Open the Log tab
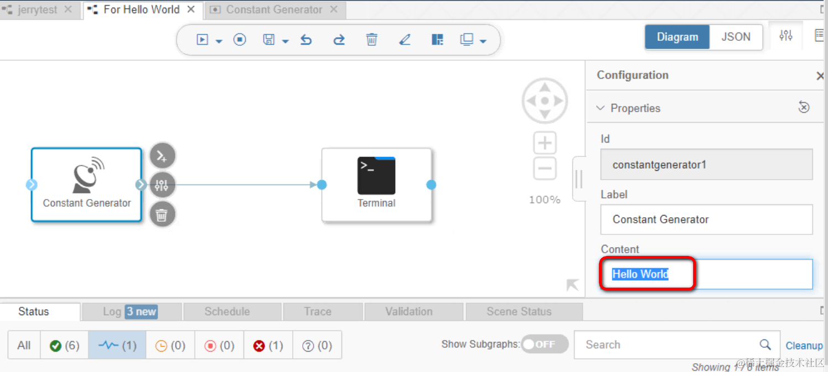The height and width of the screenshot is (372, 828). click(x=132, y=312)
